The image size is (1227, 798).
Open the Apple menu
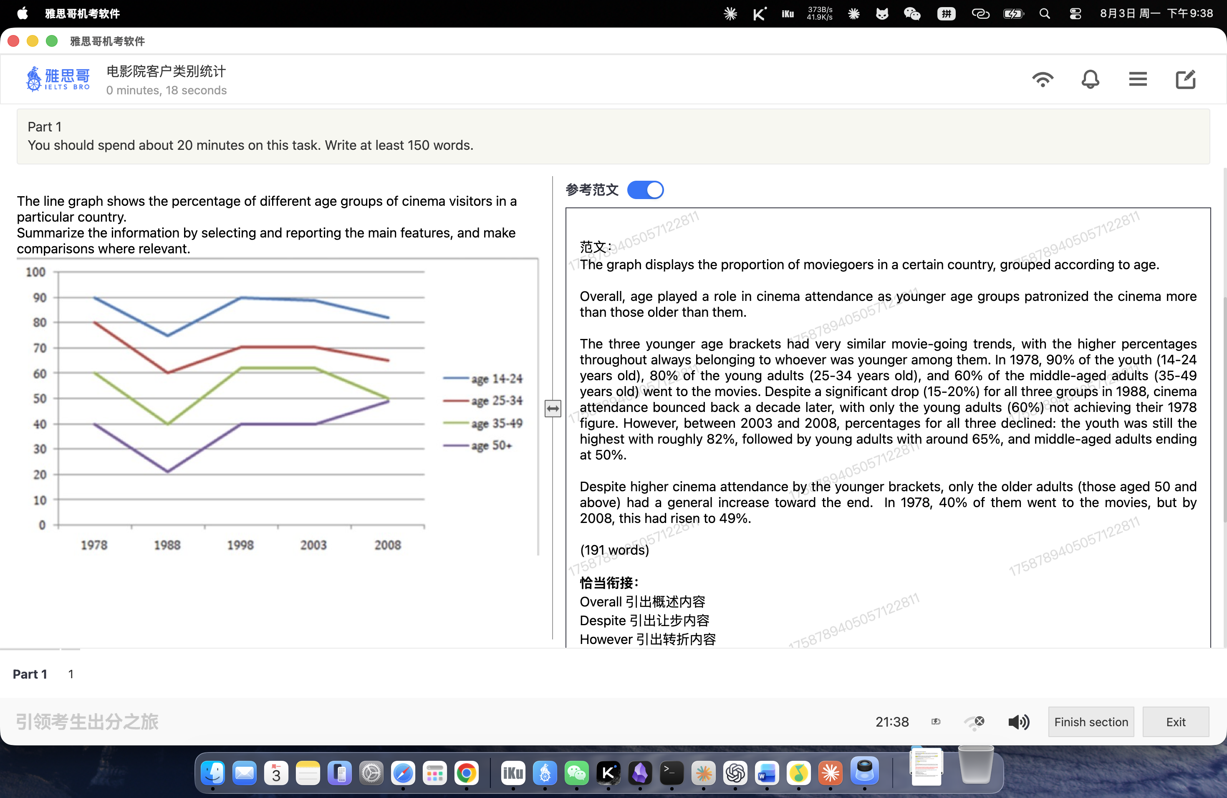(23, 13)
